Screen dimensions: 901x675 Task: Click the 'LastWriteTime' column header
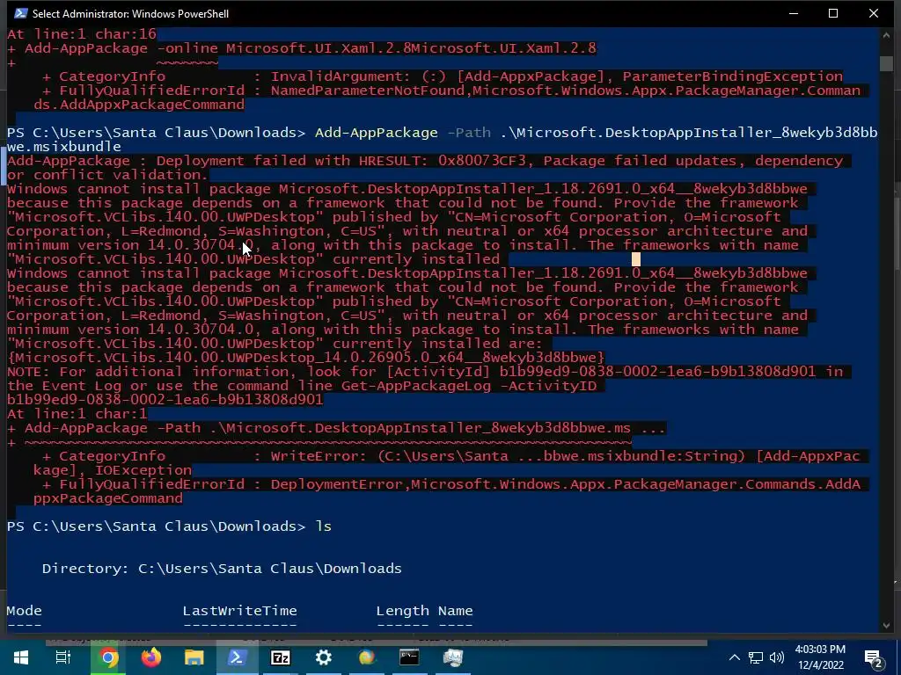[239, 611]
